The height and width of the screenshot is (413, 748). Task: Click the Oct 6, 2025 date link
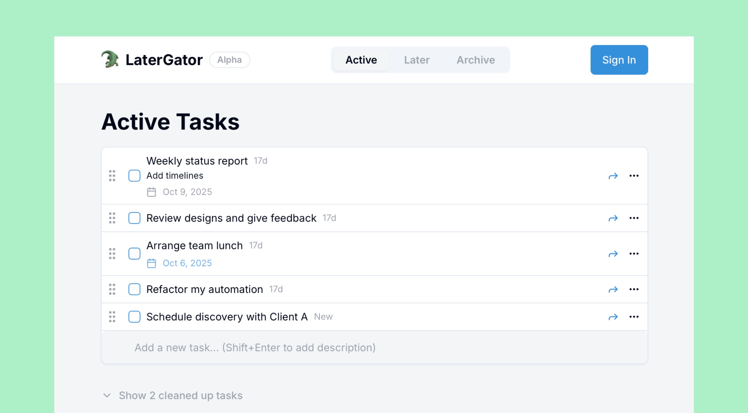[187, 263]
